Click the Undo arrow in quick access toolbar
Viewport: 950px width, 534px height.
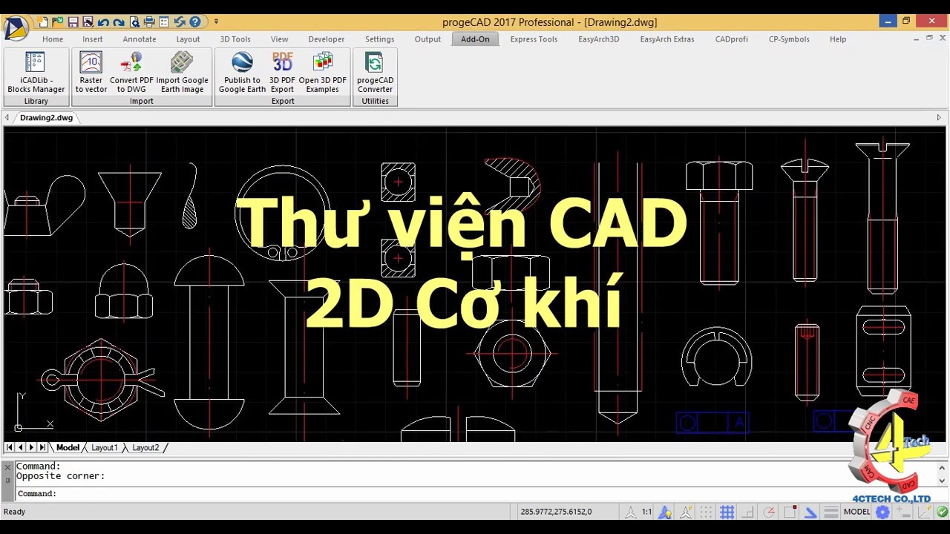coord(103,22)
